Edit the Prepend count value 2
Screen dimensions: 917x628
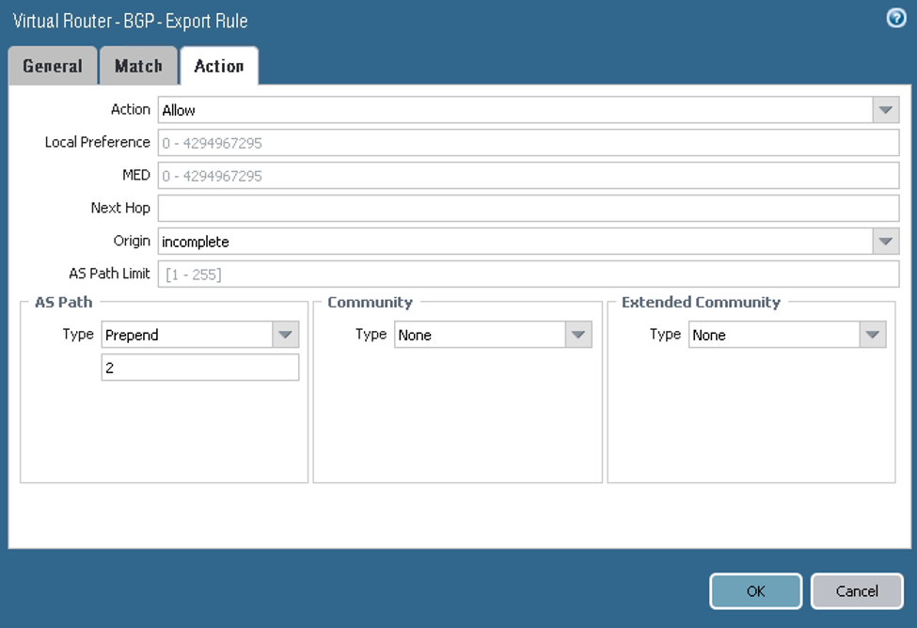[199, 367]
